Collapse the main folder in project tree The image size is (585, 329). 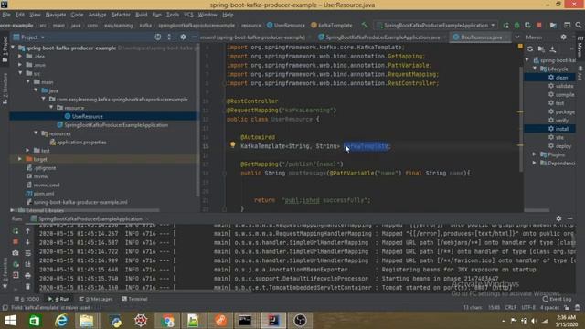(x=28, y=81)
